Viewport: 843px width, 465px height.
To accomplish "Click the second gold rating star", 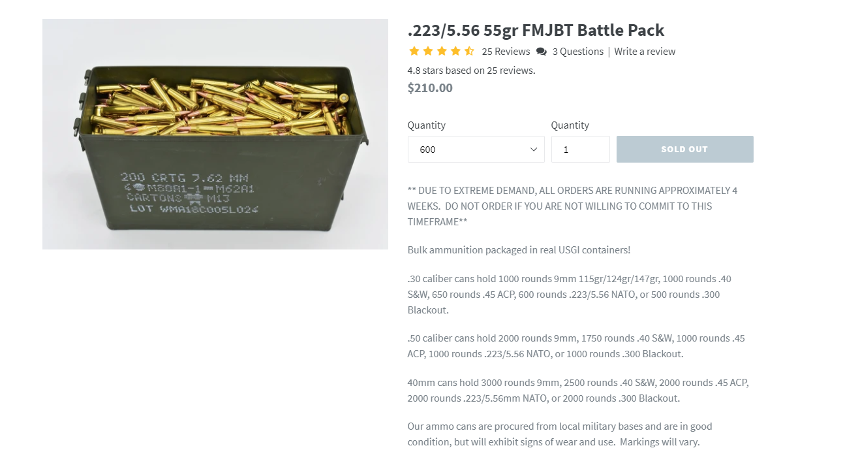I will pyautogui.click(x=427, y=51).
